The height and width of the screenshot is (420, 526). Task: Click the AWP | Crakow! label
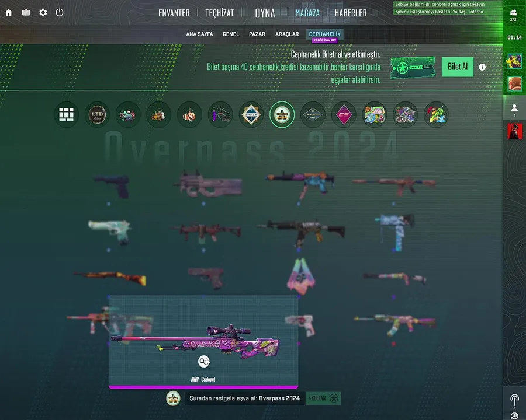tap(203, 380)
